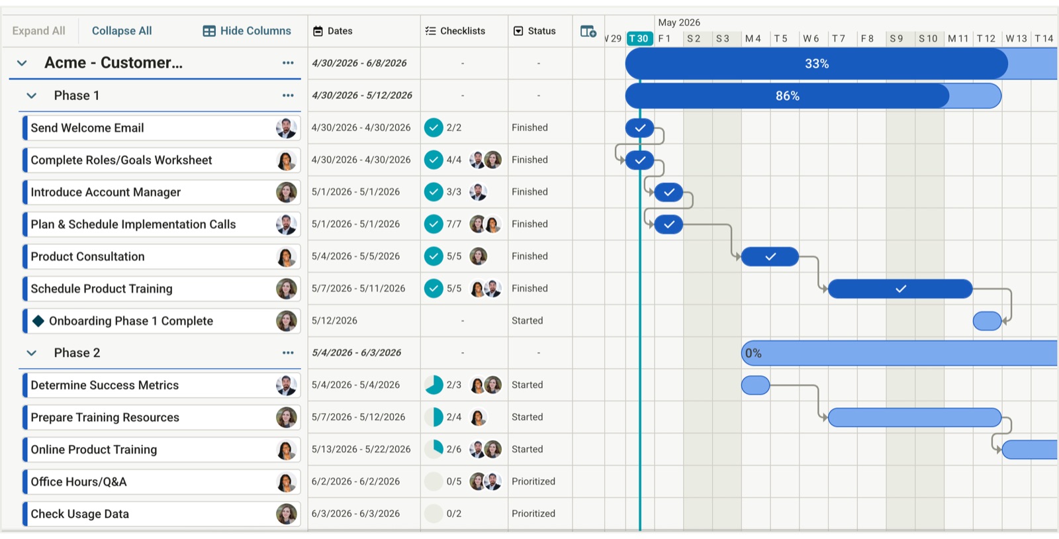Click the 2/3 checklist progress pie

tap(434, 385)
